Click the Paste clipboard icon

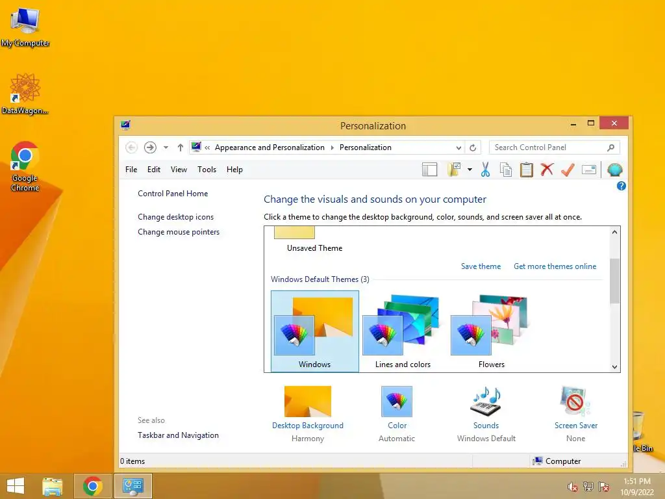526,170
